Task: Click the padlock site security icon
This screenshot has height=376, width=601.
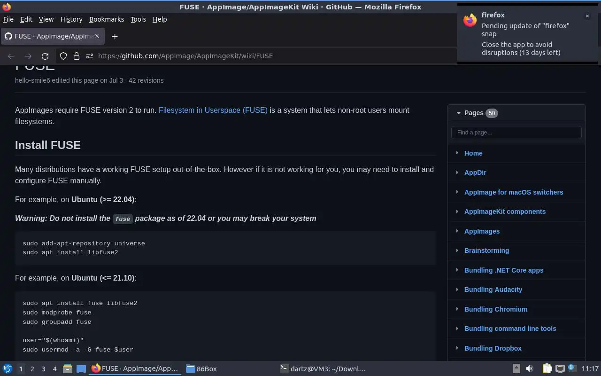Action: (77, 56)
